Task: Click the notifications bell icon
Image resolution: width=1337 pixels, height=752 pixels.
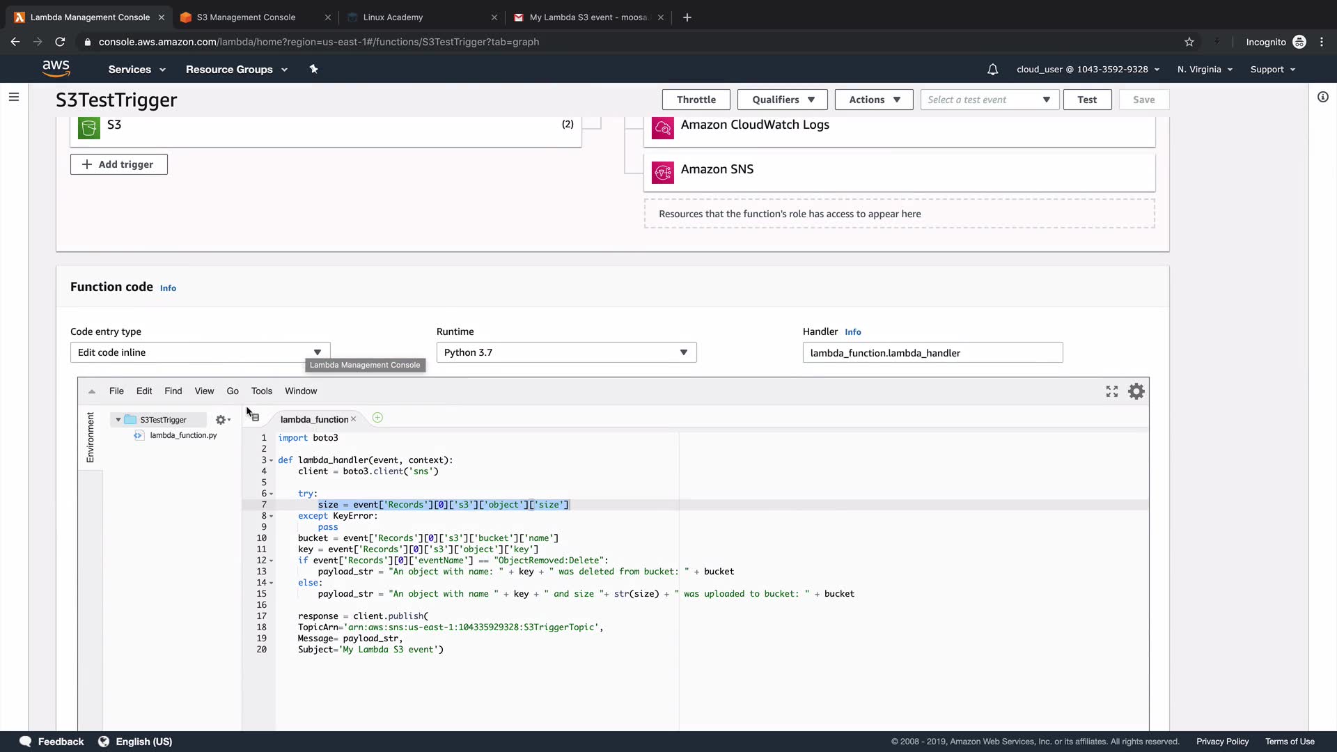Action: (992, 70)
